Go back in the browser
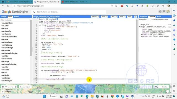Screen dimensions: 177x99 (x=3, y=6)
